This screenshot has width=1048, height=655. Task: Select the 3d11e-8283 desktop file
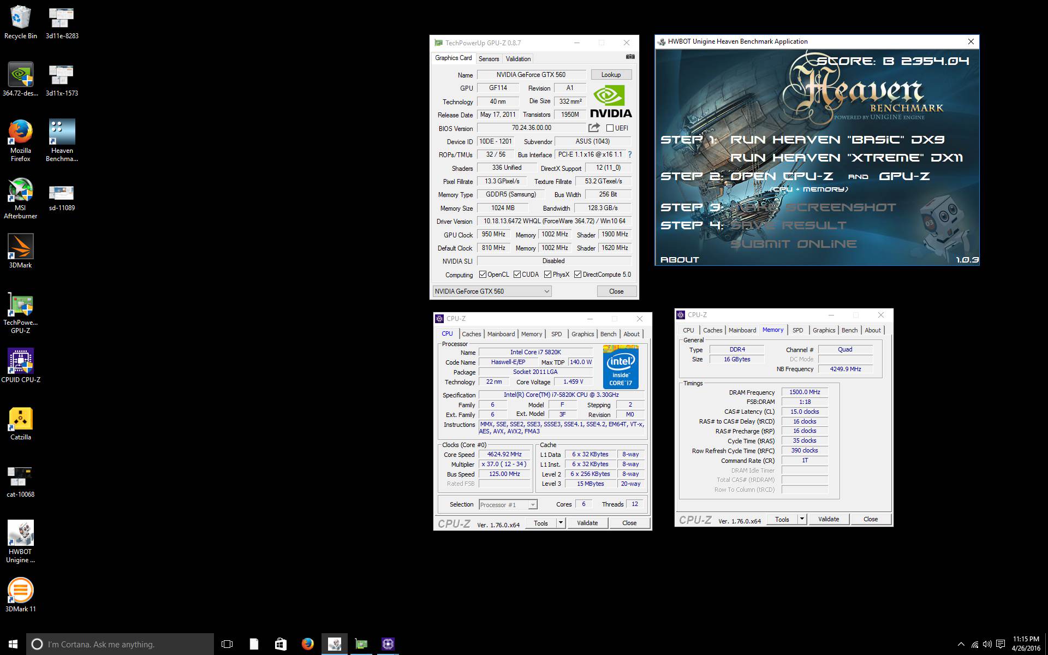(x=62, y=23)
